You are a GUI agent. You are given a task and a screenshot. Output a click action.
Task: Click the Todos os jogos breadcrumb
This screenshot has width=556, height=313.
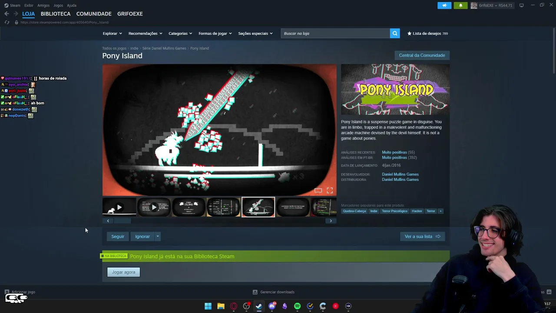tap(114, 48)
